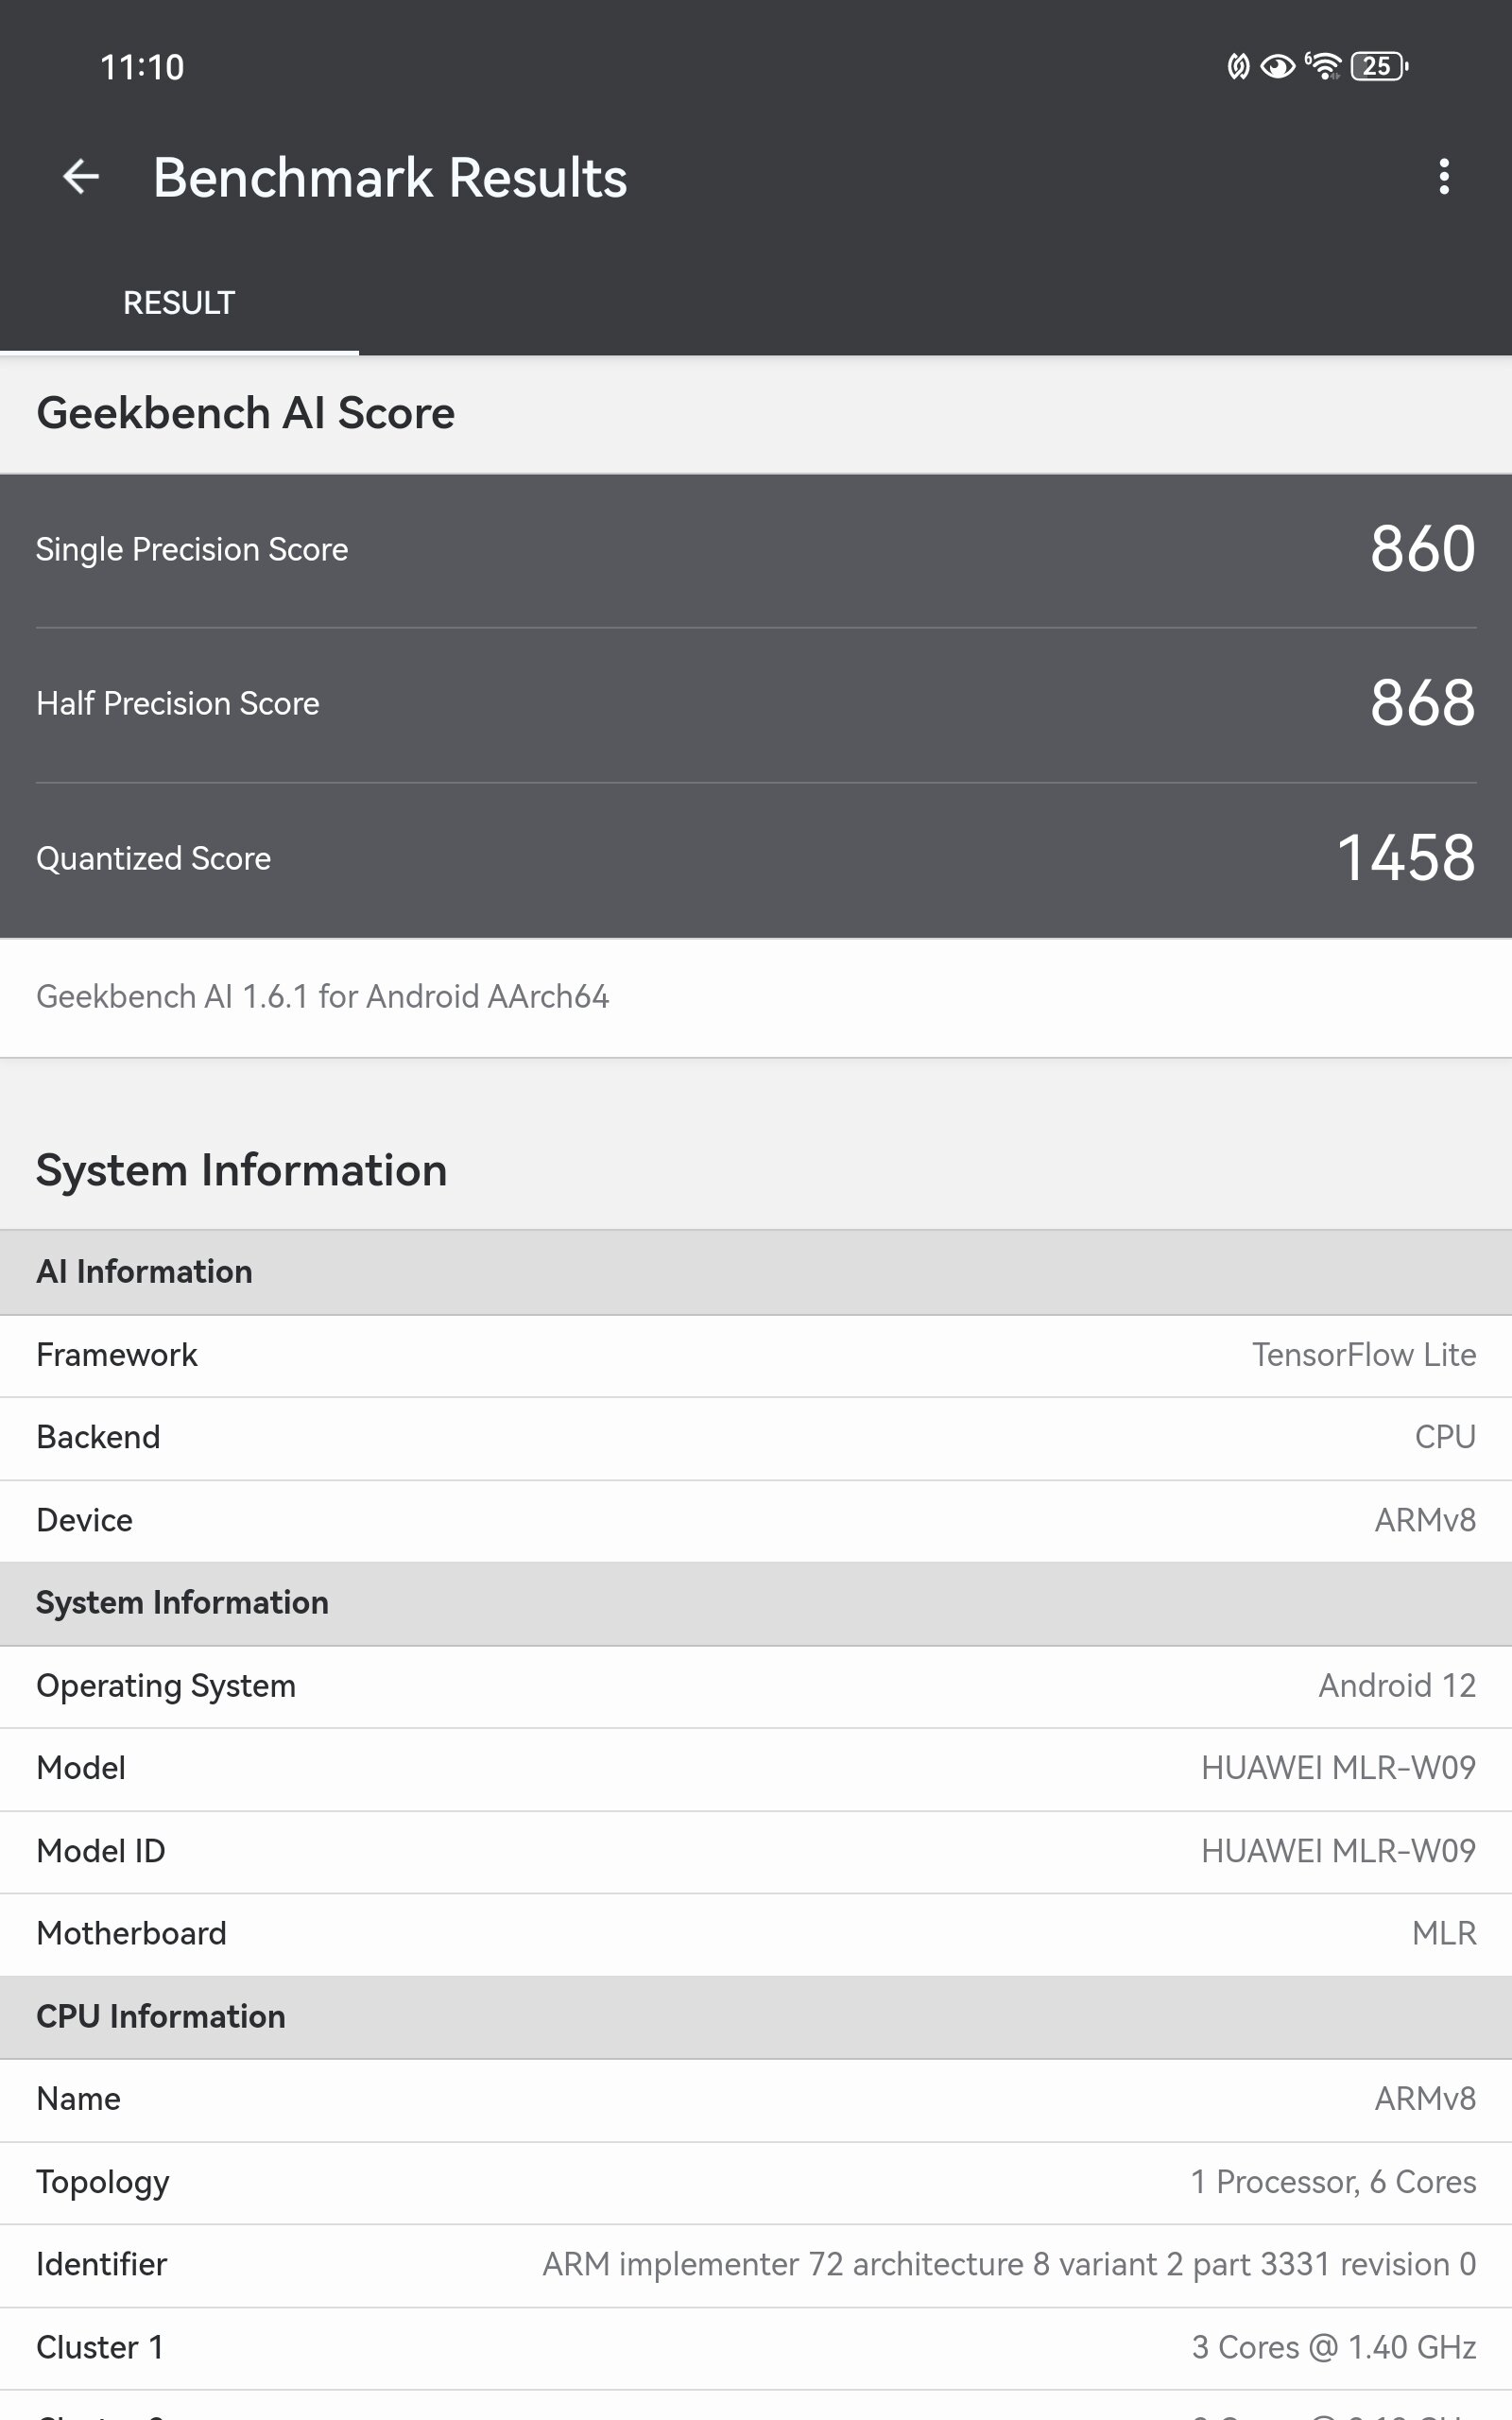Select the Single Precision Score label
Screen dimensions: 1512x2420
tap(192, 549)
